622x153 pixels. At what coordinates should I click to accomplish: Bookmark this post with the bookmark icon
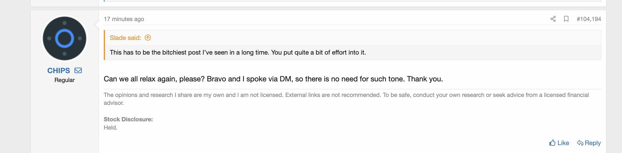[x=566, y=19]
